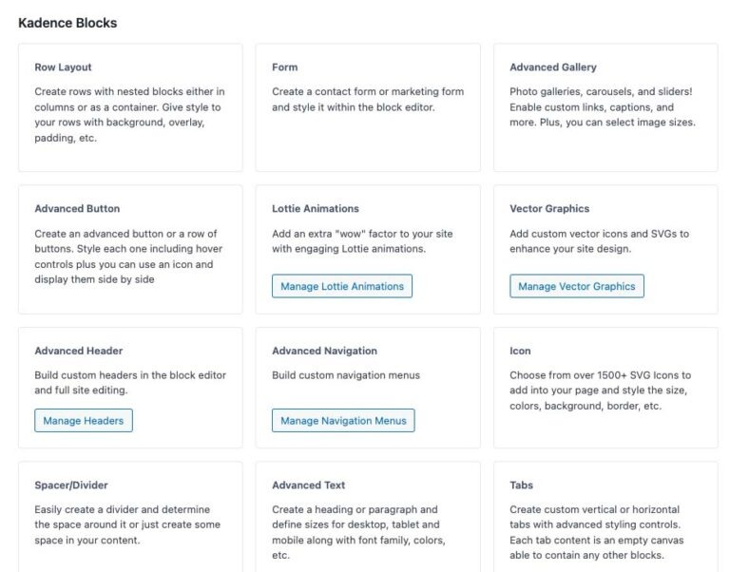730x572 pixels.
Task: Open the Manage Vector Graphics button
Action: [x=576, y=286]
